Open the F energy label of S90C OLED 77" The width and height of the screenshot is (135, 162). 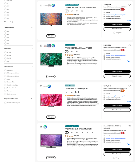[123, 91]
